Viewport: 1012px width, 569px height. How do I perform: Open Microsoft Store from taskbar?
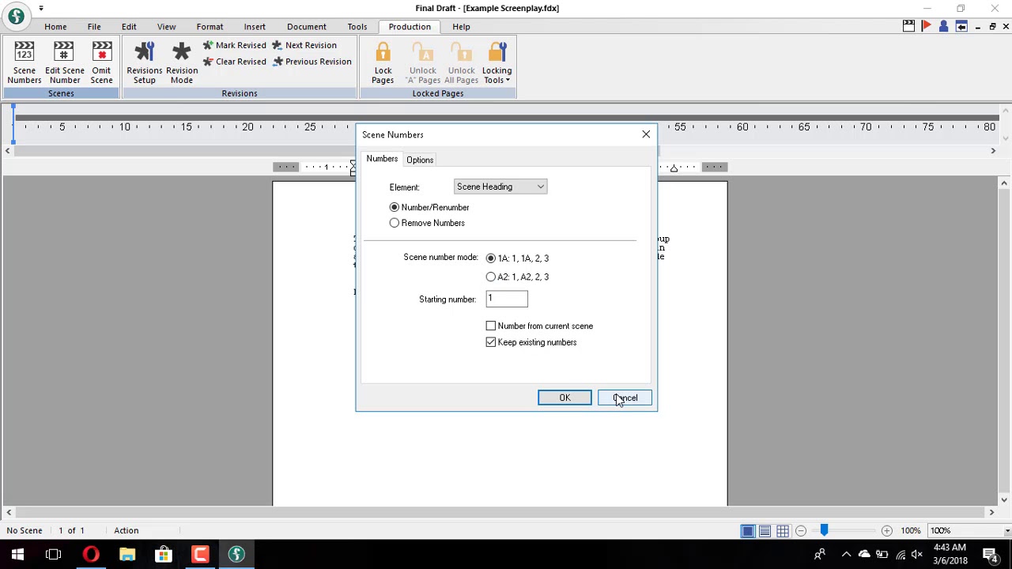[164, 554]
